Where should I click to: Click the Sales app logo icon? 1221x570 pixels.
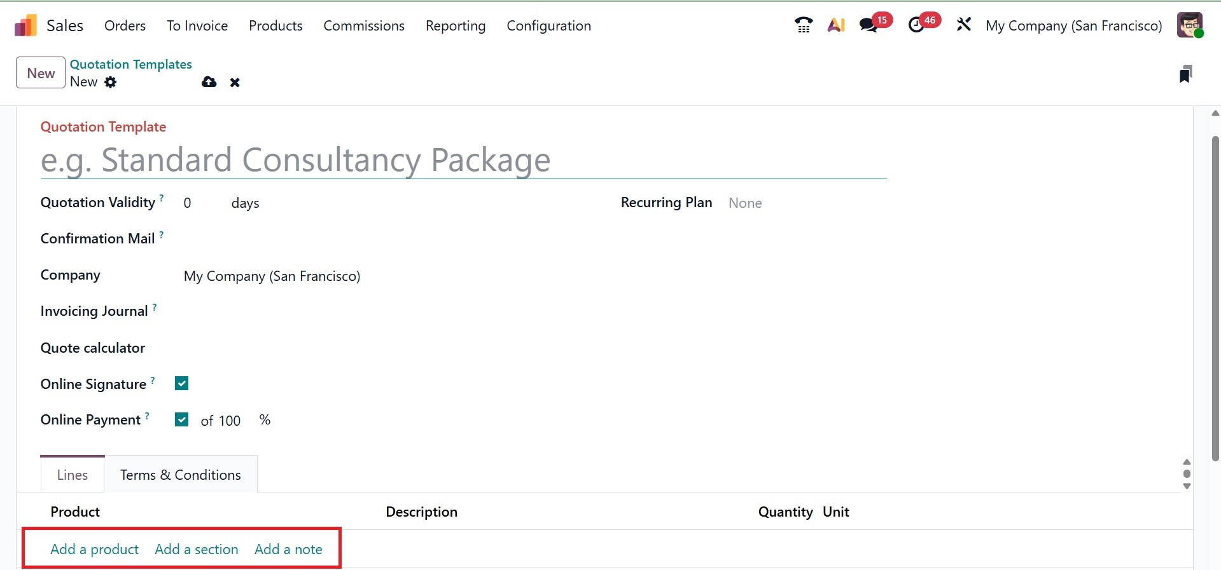(25, 26)
